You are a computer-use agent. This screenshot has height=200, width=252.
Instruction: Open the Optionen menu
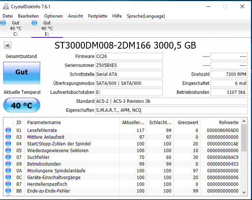point(53,16)
